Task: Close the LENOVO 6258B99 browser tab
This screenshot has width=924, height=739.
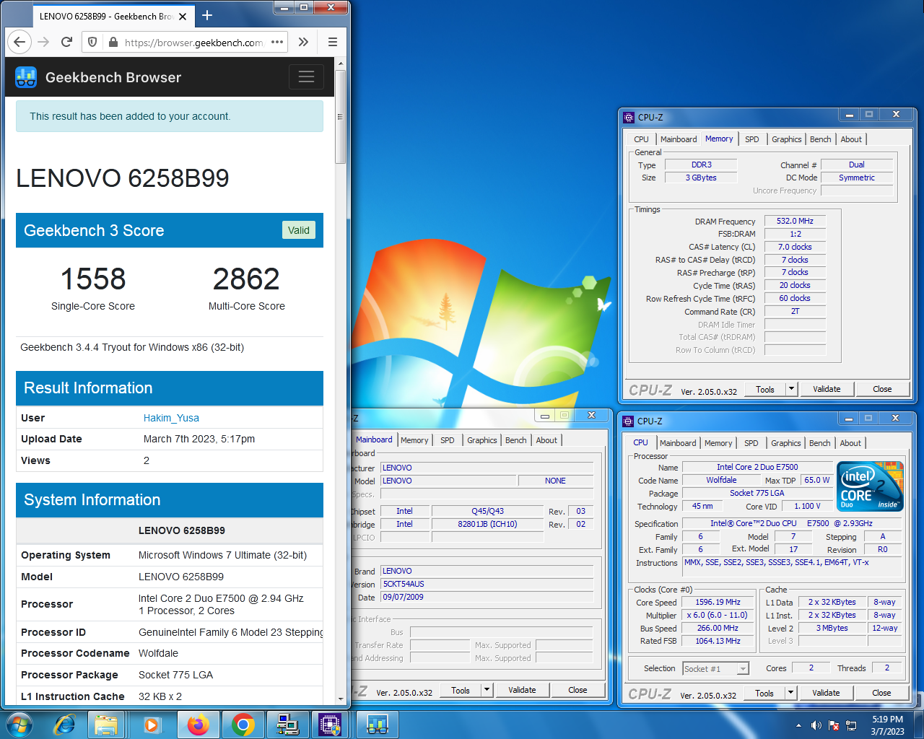Action: click(x=183, y=16)
